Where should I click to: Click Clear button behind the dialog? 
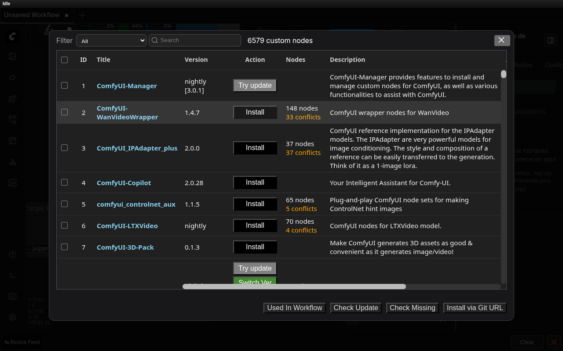(527, 342)
